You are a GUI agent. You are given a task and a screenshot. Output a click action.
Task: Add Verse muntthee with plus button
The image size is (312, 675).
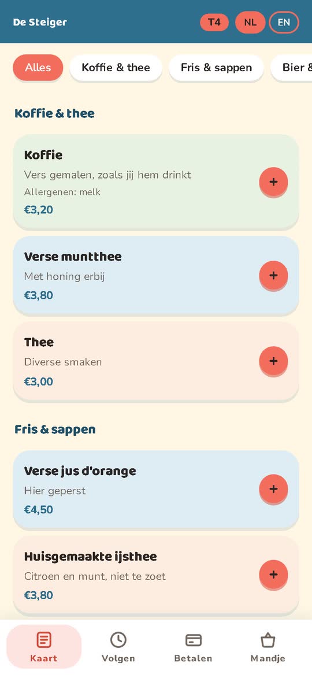tap(273, 275)
